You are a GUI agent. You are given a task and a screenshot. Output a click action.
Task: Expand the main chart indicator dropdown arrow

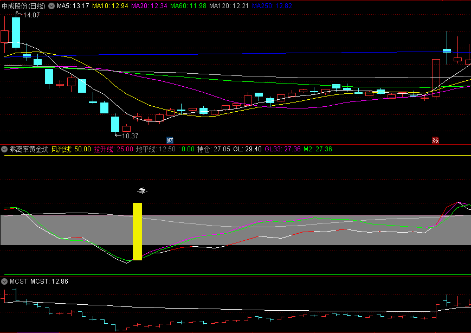[51, 6]
